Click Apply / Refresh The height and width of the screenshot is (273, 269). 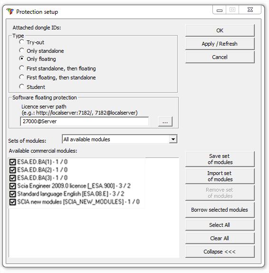pyautogui.click(x=220, y=44)
